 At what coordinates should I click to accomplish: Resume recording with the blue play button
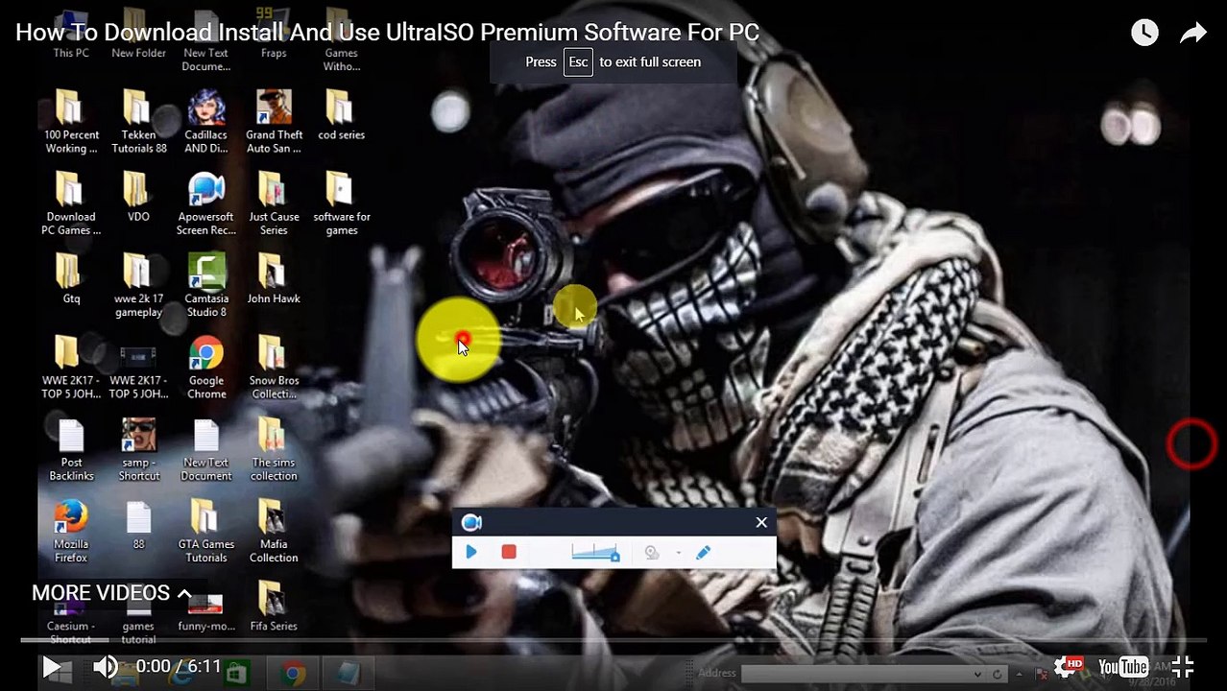pyautogui.click(x=471, y=552)
